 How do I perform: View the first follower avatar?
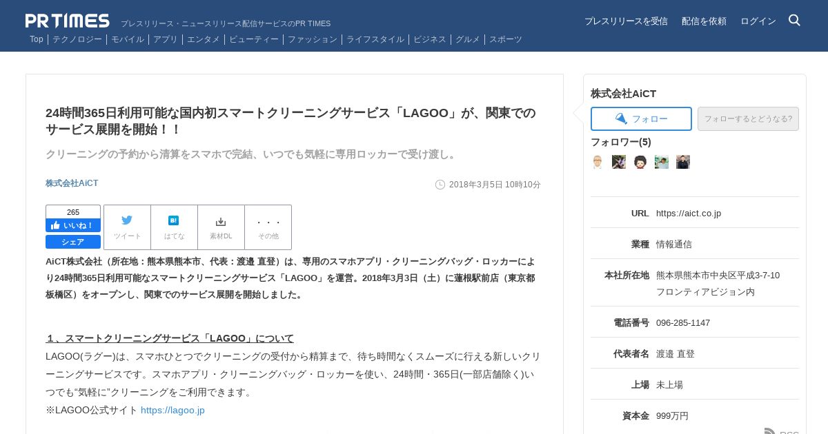(x=598, y=162)
